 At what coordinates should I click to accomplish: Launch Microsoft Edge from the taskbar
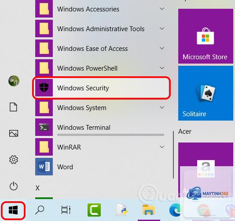[x=175, y=210]
